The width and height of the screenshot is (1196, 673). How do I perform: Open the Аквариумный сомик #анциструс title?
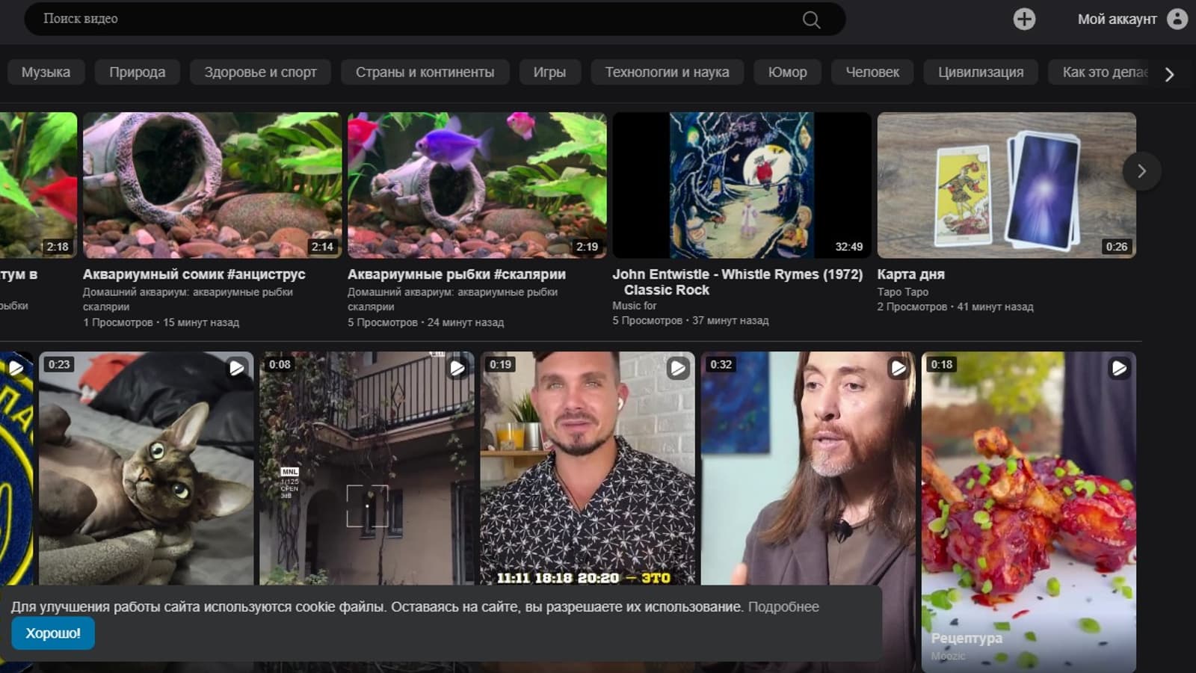point(194,274)
